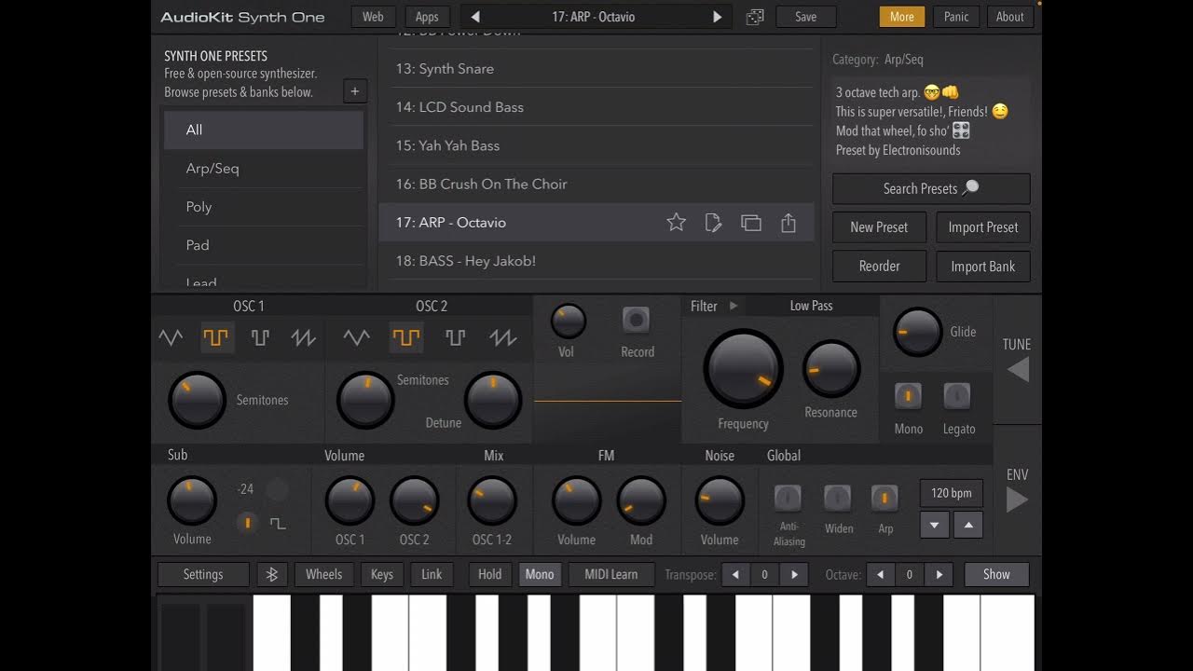This screenshot has height=671, width=1193.
Task: Toggle Anti-Aliasing switch
Action: (x=788, y=499)
